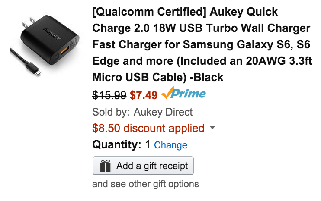The width and height of the screenshot is (321, 201).
Task: Click the Aukey logo on charger image
Action: pos(52,34)
